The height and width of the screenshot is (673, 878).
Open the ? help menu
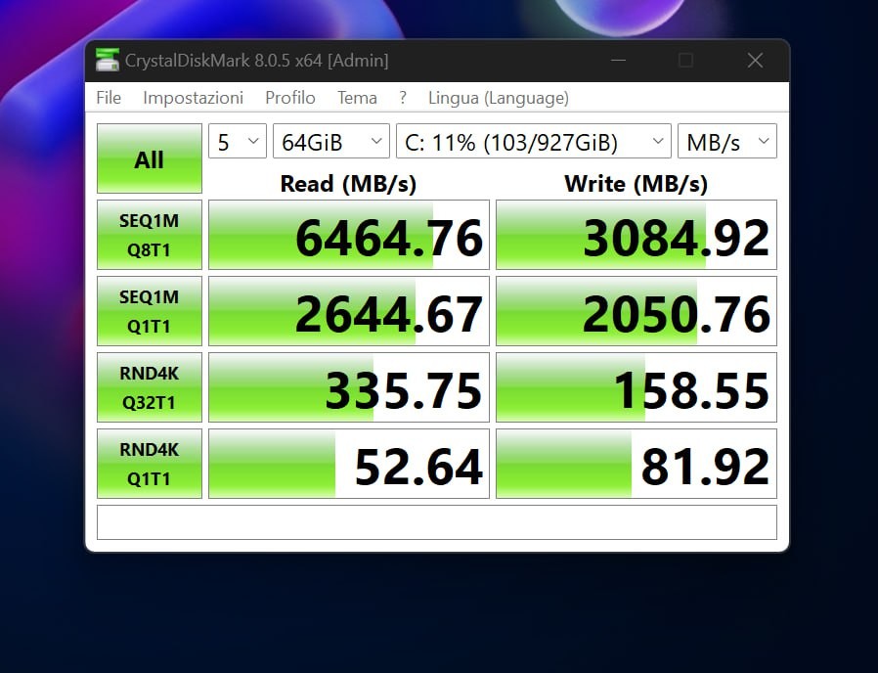tap(403, 98)
